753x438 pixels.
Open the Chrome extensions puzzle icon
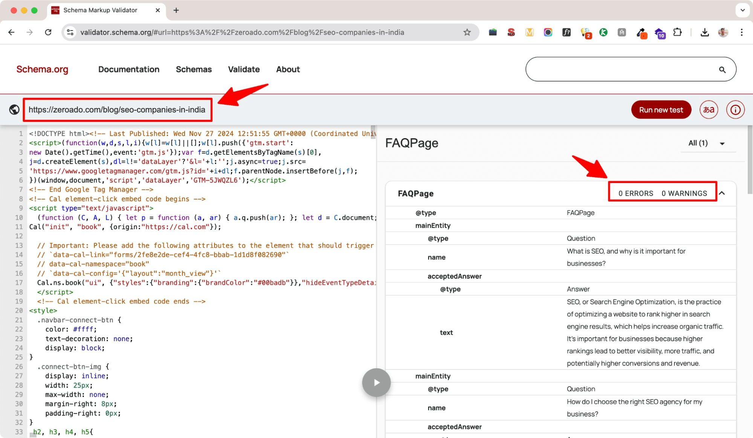coord(677,32)
